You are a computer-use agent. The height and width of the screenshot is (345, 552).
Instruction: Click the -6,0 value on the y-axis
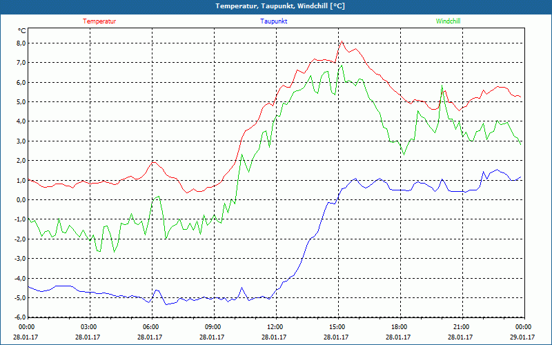click(x=19, y=317)
